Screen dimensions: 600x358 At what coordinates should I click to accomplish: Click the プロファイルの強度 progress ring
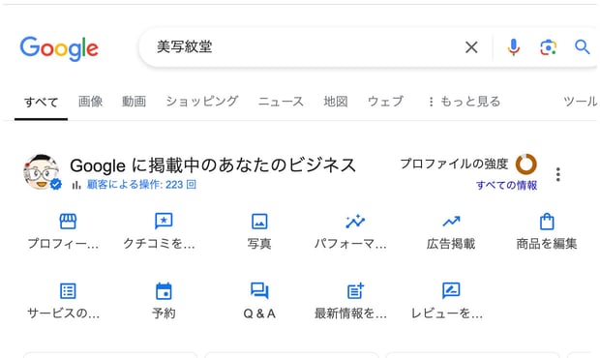(x=526, y=164)
